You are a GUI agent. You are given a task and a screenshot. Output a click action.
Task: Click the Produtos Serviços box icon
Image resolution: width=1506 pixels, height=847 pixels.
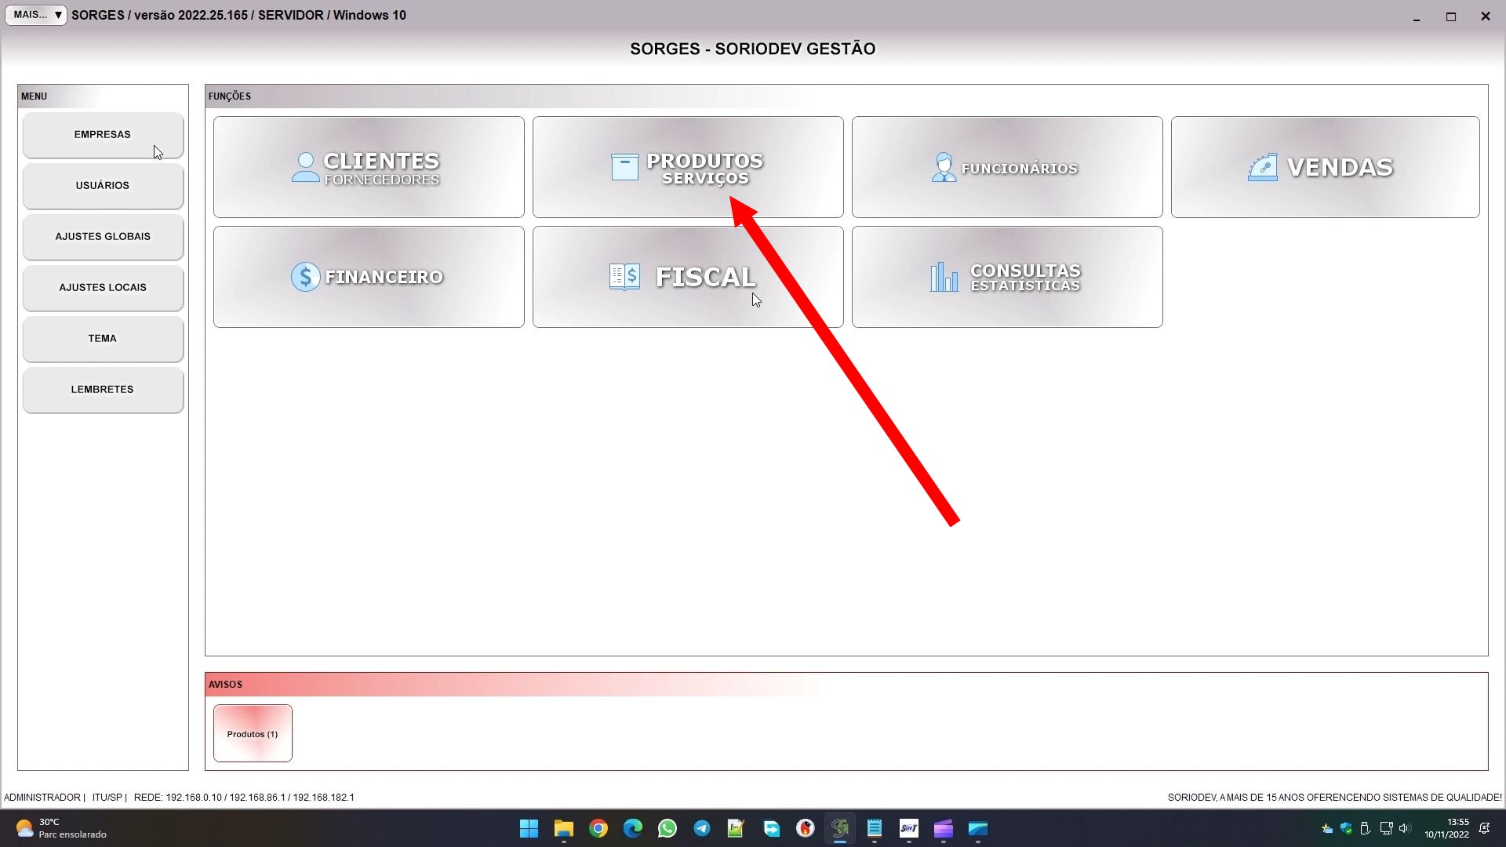624,167
